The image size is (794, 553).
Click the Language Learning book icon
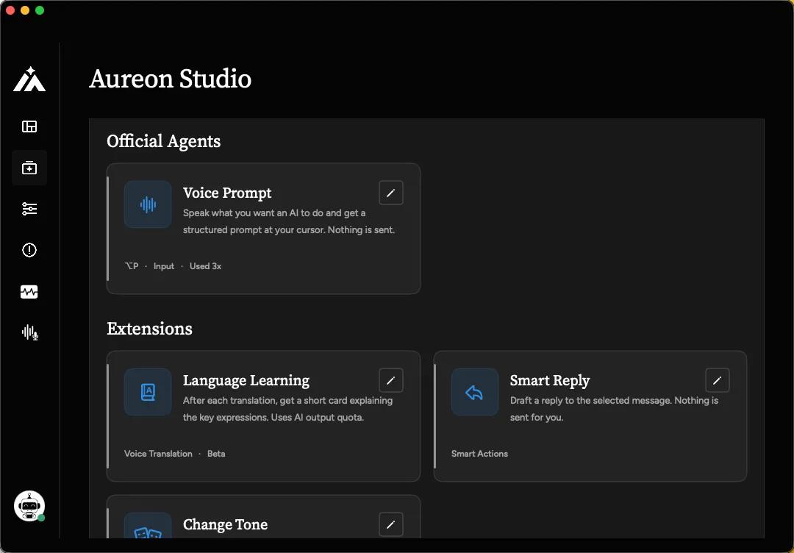[x=148, y=392]
